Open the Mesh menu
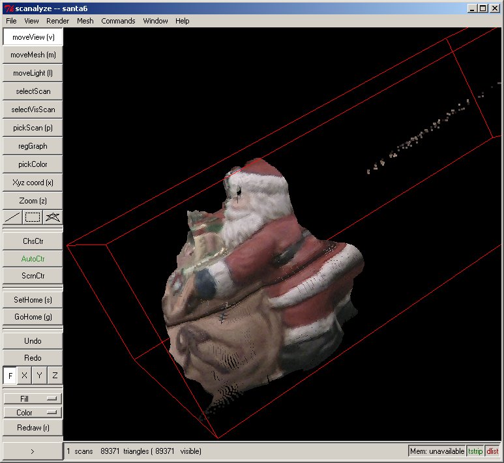The width and height of the screenshot is (504, 463). (85, 21)
